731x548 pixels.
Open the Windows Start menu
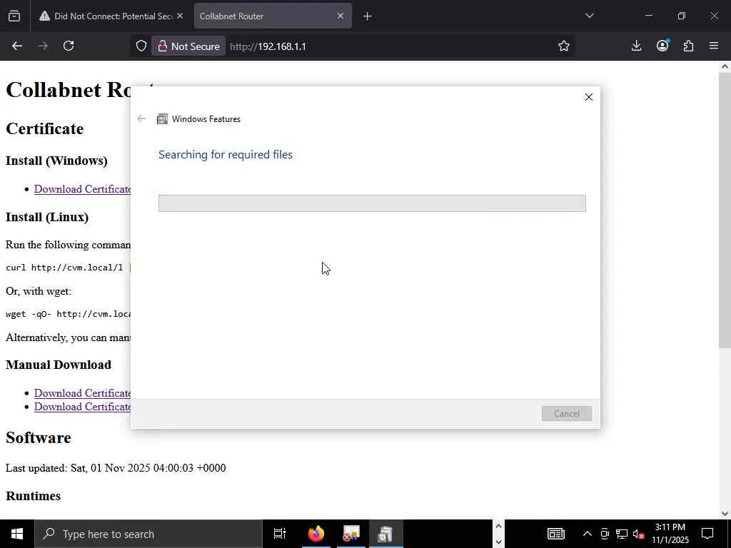(17, 534)
